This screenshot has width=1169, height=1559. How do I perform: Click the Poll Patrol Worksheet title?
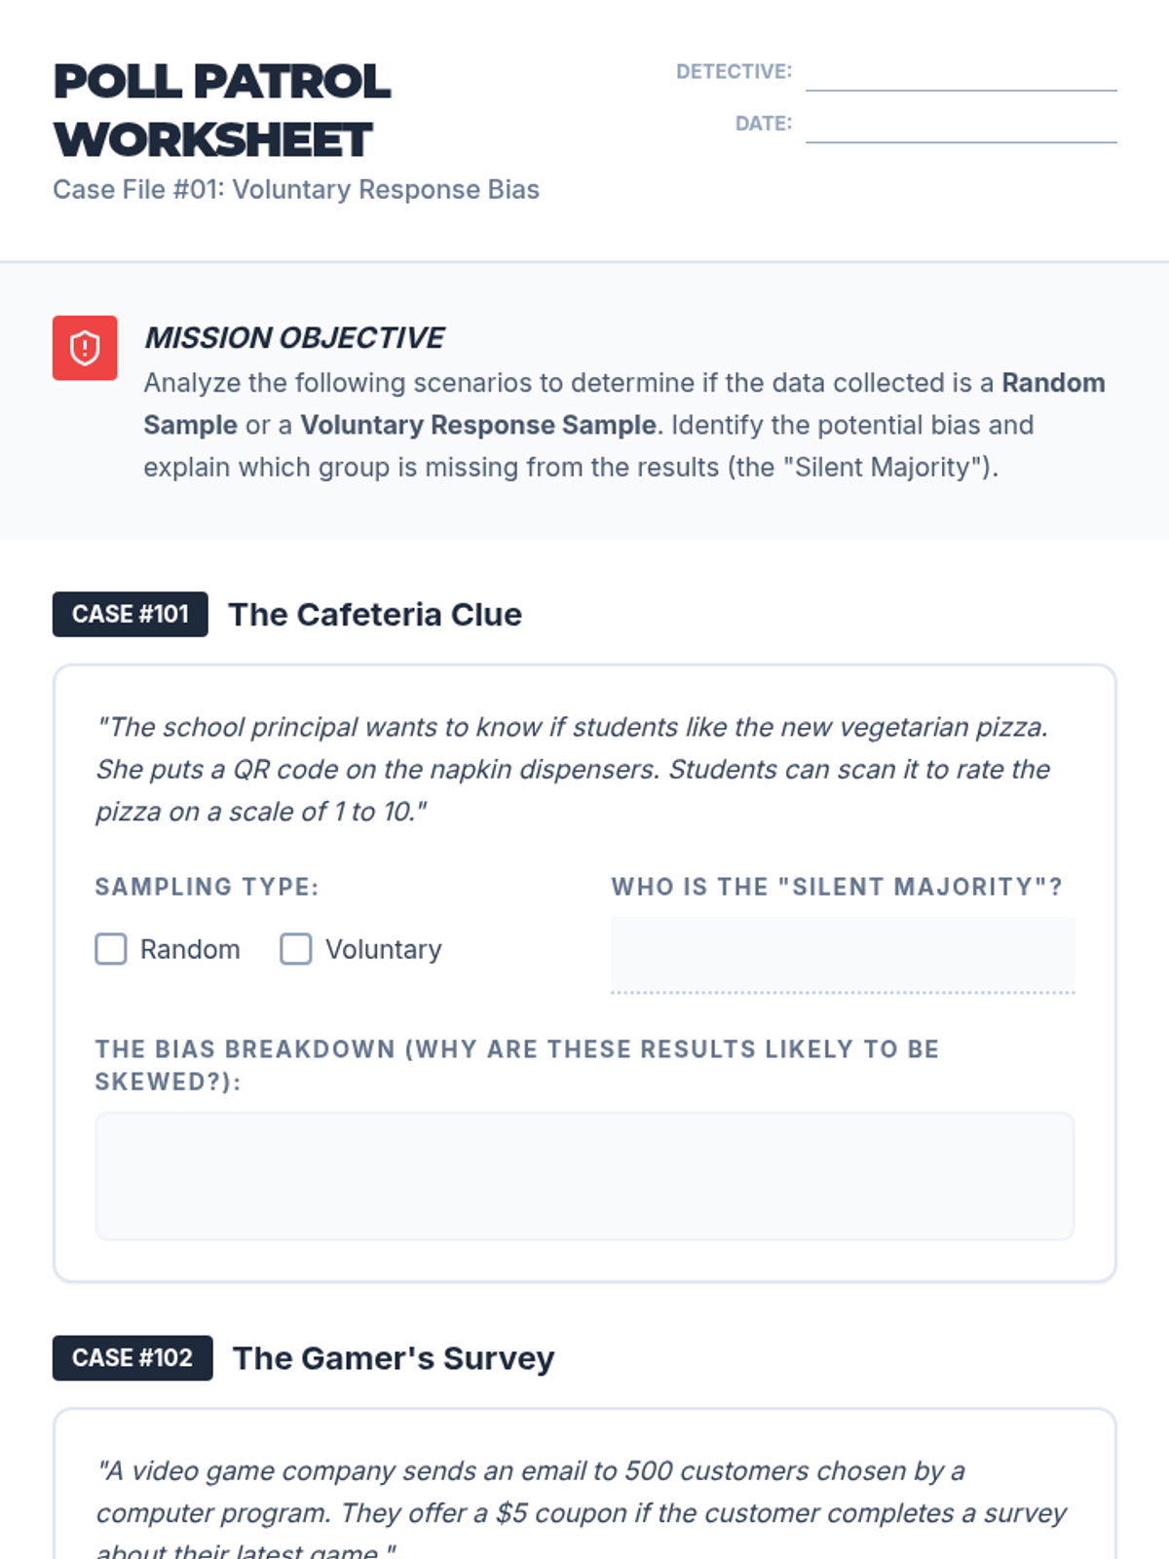point(222,110)
